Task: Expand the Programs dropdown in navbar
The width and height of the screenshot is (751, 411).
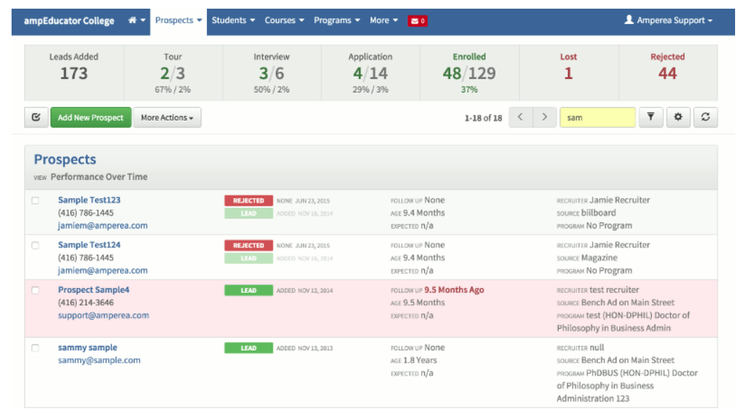Action: point(336,21)
